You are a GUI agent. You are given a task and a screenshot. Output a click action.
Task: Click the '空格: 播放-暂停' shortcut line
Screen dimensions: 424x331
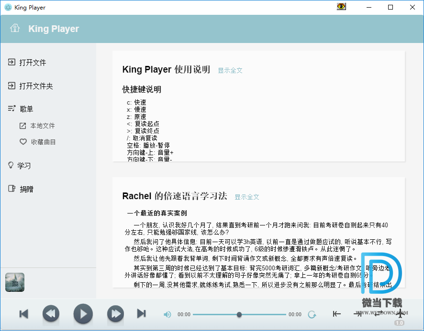(x=148, y=145)
